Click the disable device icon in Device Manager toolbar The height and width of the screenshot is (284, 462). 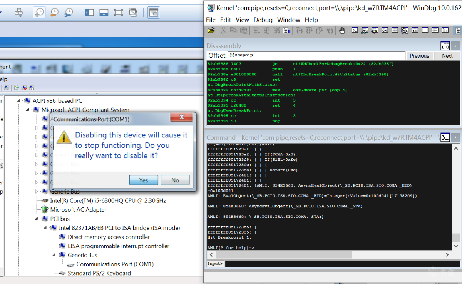pos(32,88)
